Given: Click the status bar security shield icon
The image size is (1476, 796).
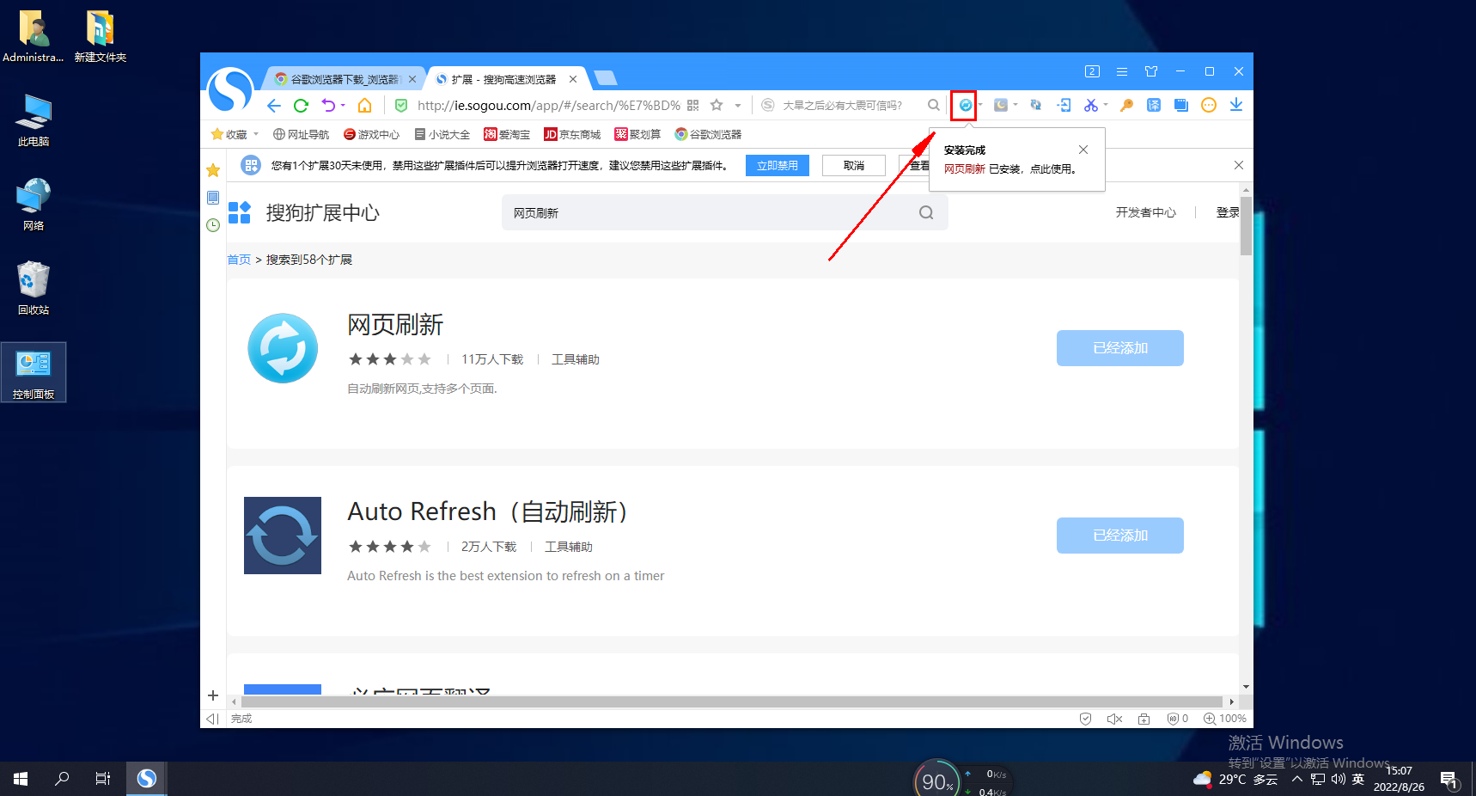Looking at the screenshot, I should 1086,719.
